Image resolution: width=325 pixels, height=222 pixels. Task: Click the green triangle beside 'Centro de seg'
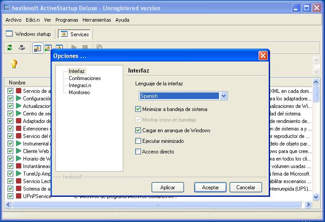[19, 113]
